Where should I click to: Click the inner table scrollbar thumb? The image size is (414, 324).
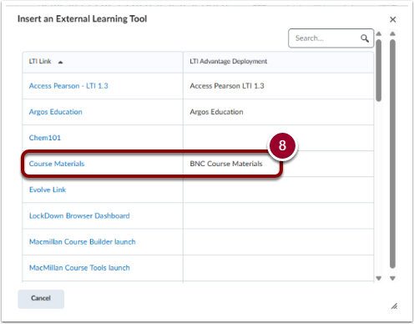(379, 70)
